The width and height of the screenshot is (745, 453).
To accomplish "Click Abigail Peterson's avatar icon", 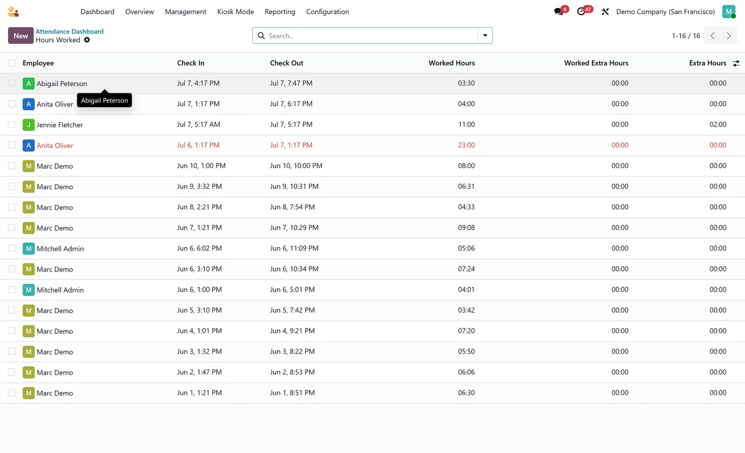I will (28, 84).
